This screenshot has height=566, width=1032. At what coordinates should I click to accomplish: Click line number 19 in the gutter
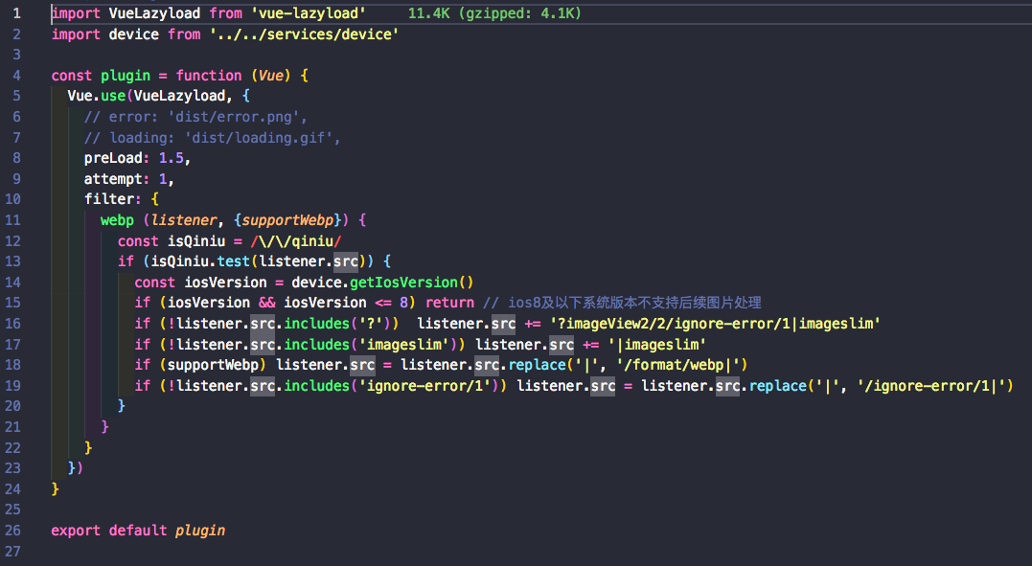pos(12,385)
